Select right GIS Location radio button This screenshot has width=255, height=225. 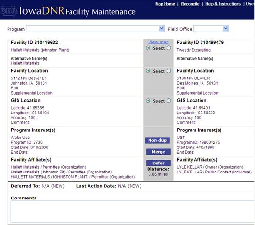click(169, 101)
